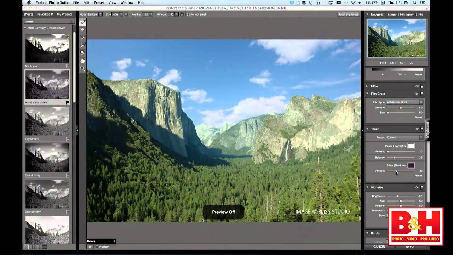The image size is (453, 255).
Task: Open the Paper (Highlights) color swatch
Action: point(411,146)
